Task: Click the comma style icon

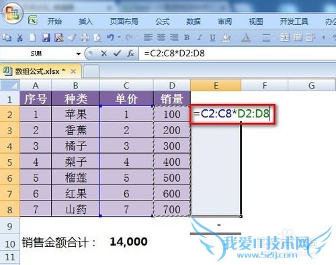Action: point(324,38)
